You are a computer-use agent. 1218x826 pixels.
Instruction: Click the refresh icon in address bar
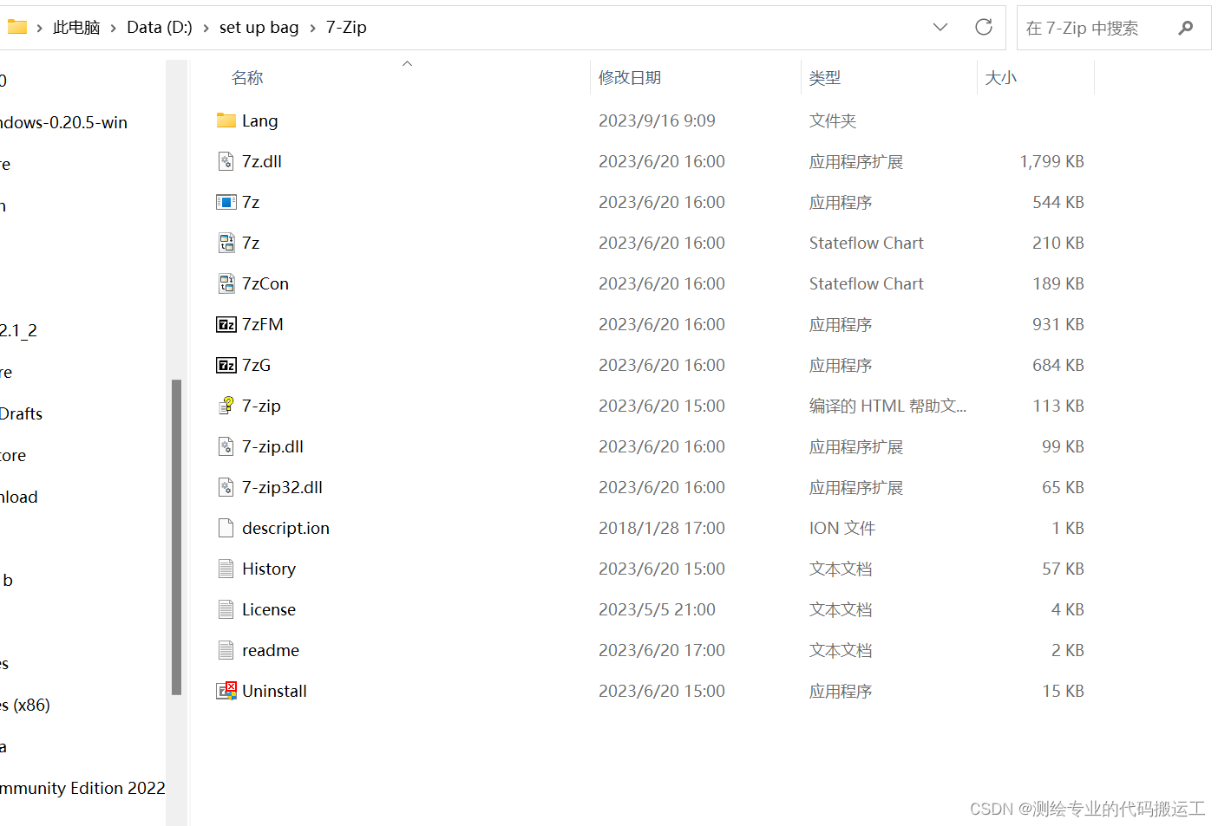984,27
